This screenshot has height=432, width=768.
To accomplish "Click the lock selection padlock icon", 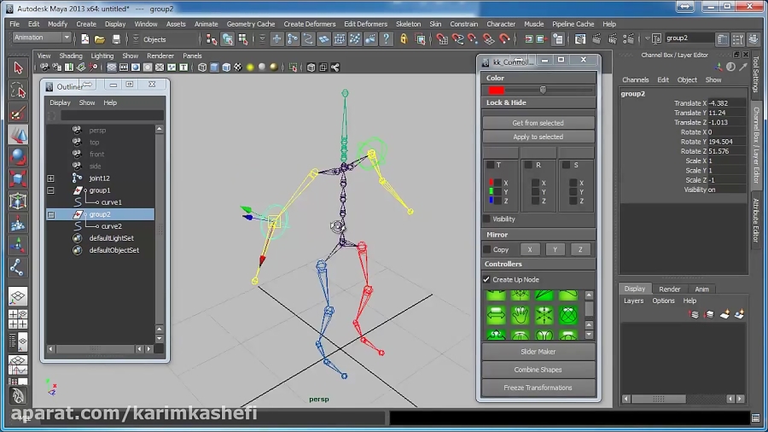I will click(x=404, y=38).
